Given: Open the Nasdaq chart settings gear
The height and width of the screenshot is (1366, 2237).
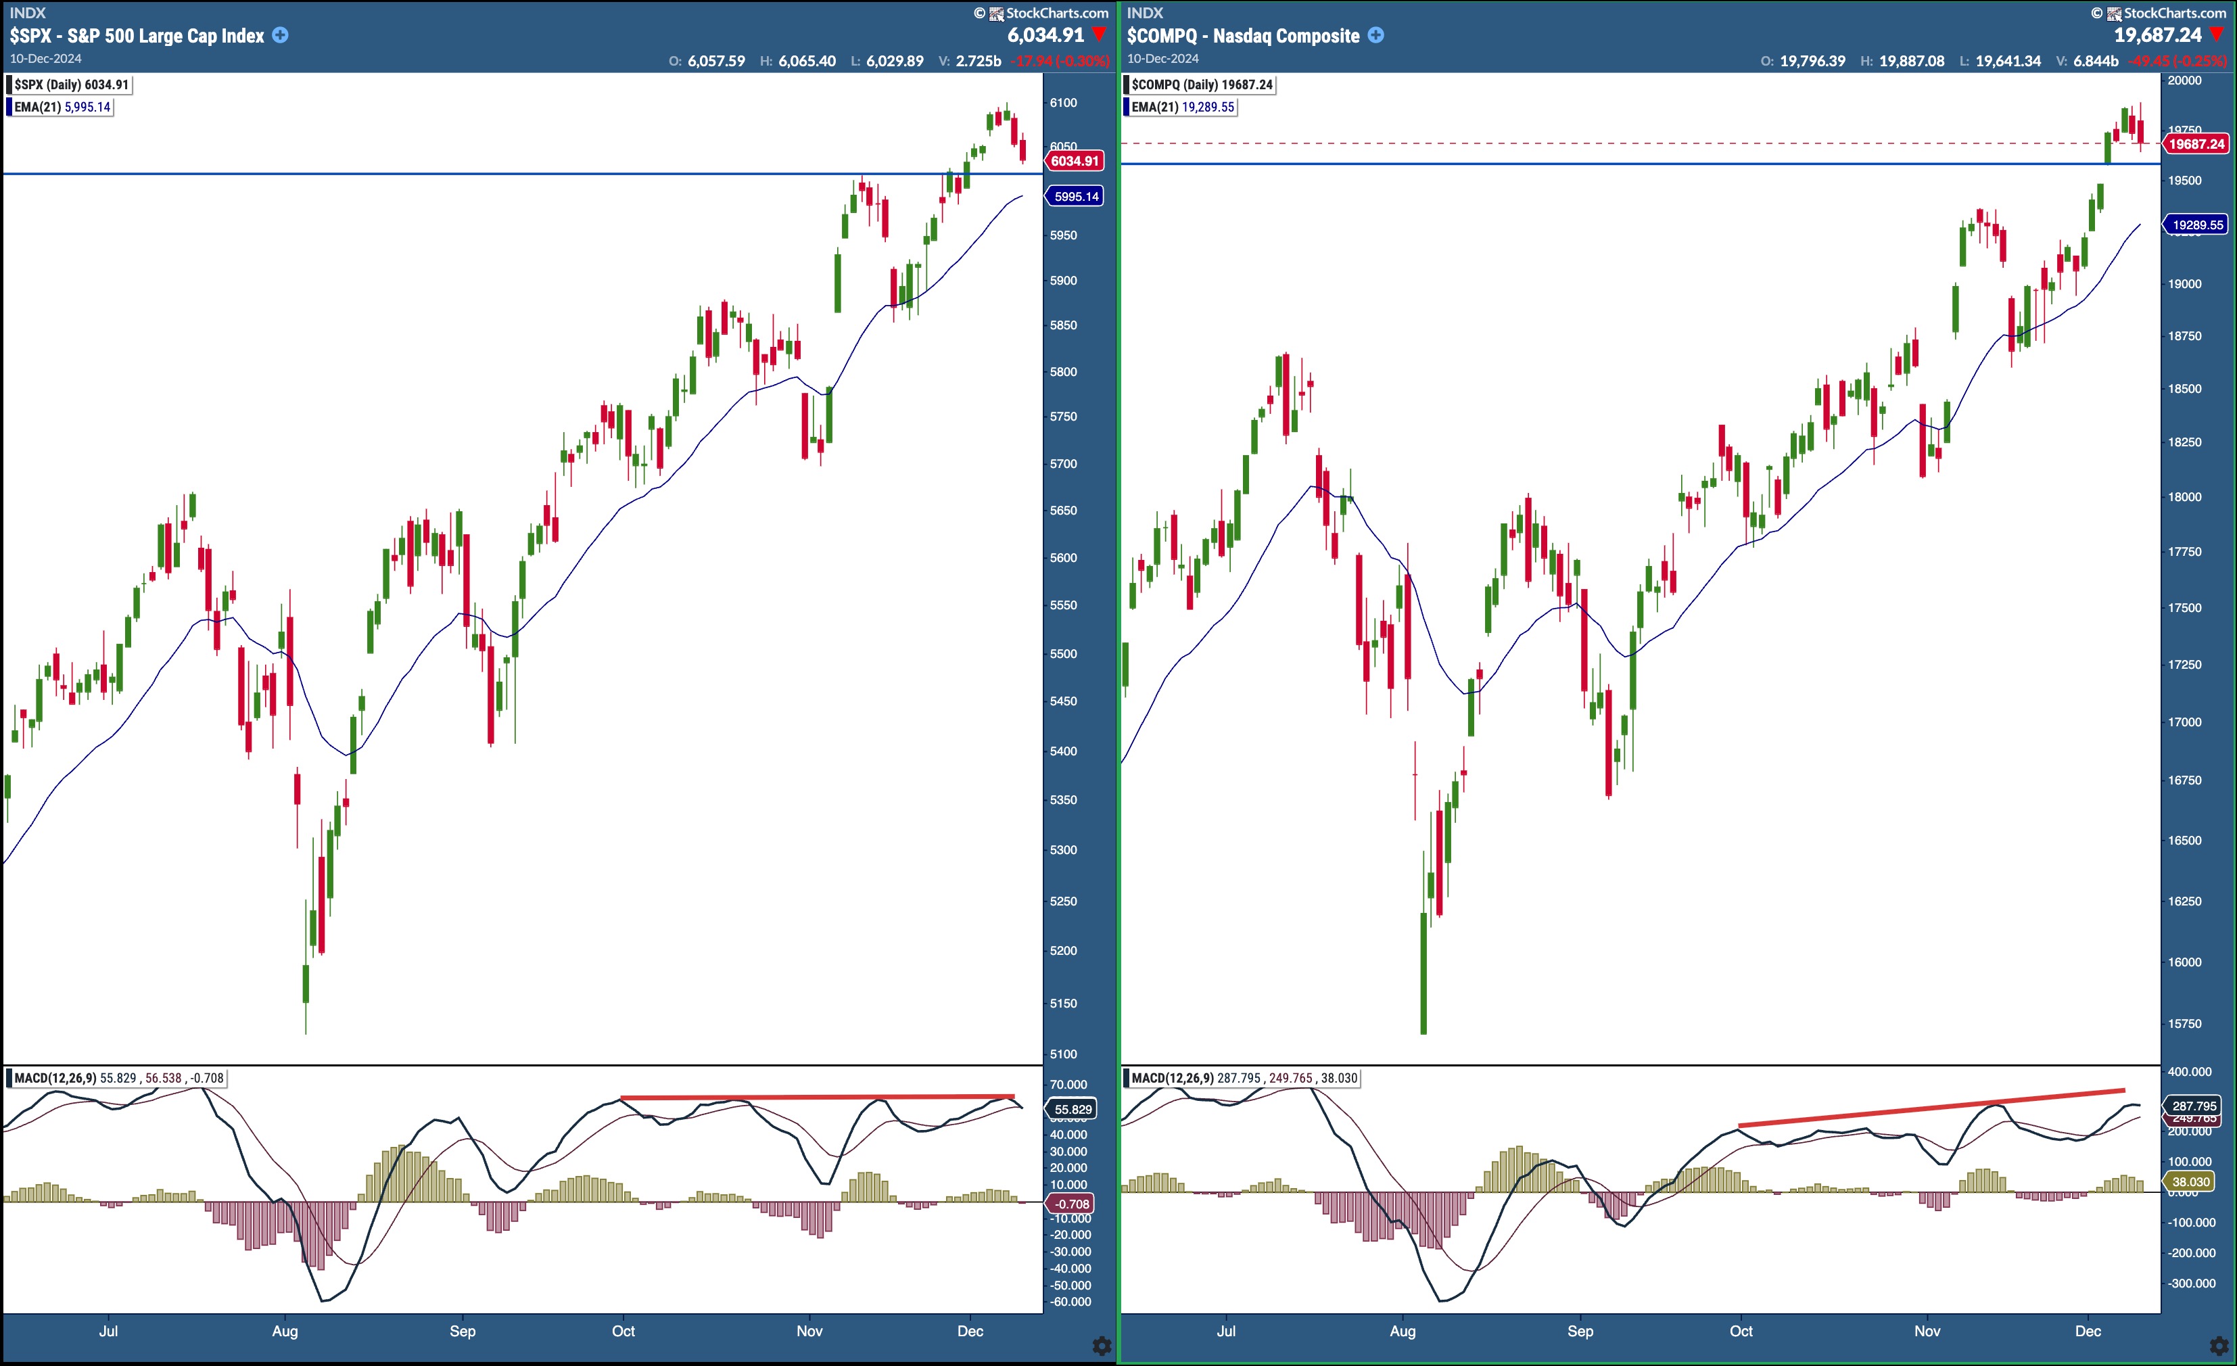Looking at the screenshot, I should 2218,1345.
